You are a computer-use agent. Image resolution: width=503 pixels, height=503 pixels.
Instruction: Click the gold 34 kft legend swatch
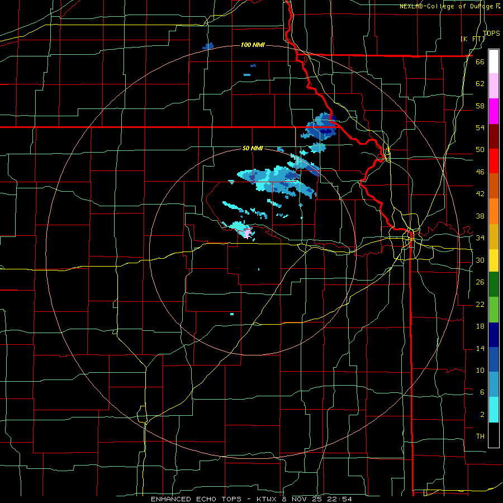[x=493, y=236]
